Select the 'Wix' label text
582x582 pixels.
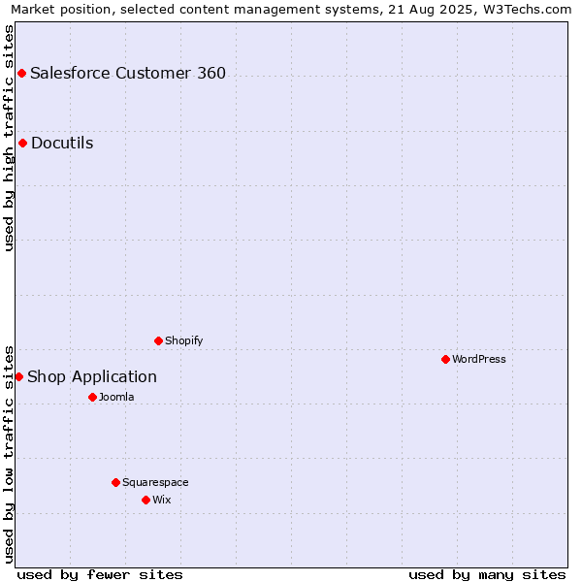click(x=161, y=500)
